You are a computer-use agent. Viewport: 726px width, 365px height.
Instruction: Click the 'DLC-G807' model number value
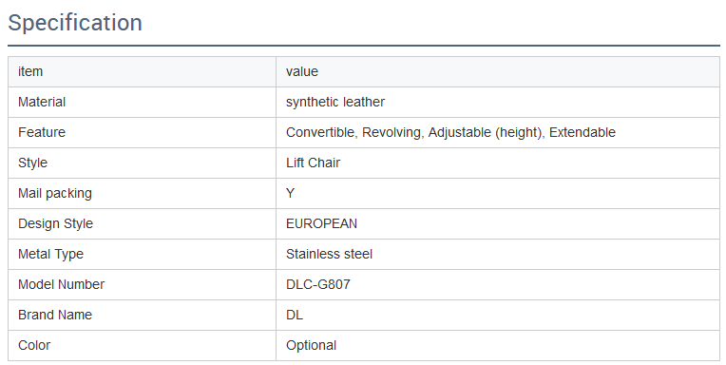coord(318,284)
